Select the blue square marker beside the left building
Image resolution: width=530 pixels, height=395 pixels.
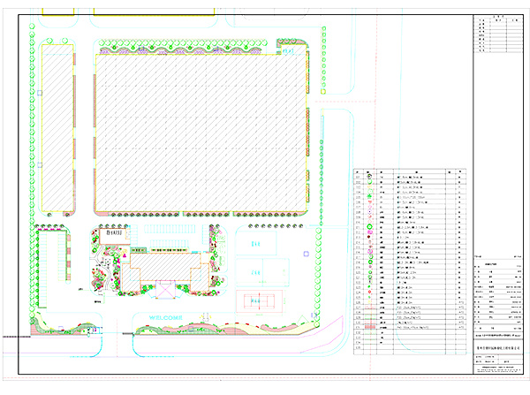(40, 92)
